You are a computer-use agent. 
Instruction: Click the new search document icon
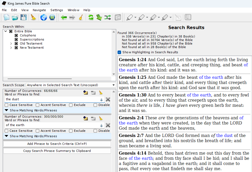tap(7, 18)
